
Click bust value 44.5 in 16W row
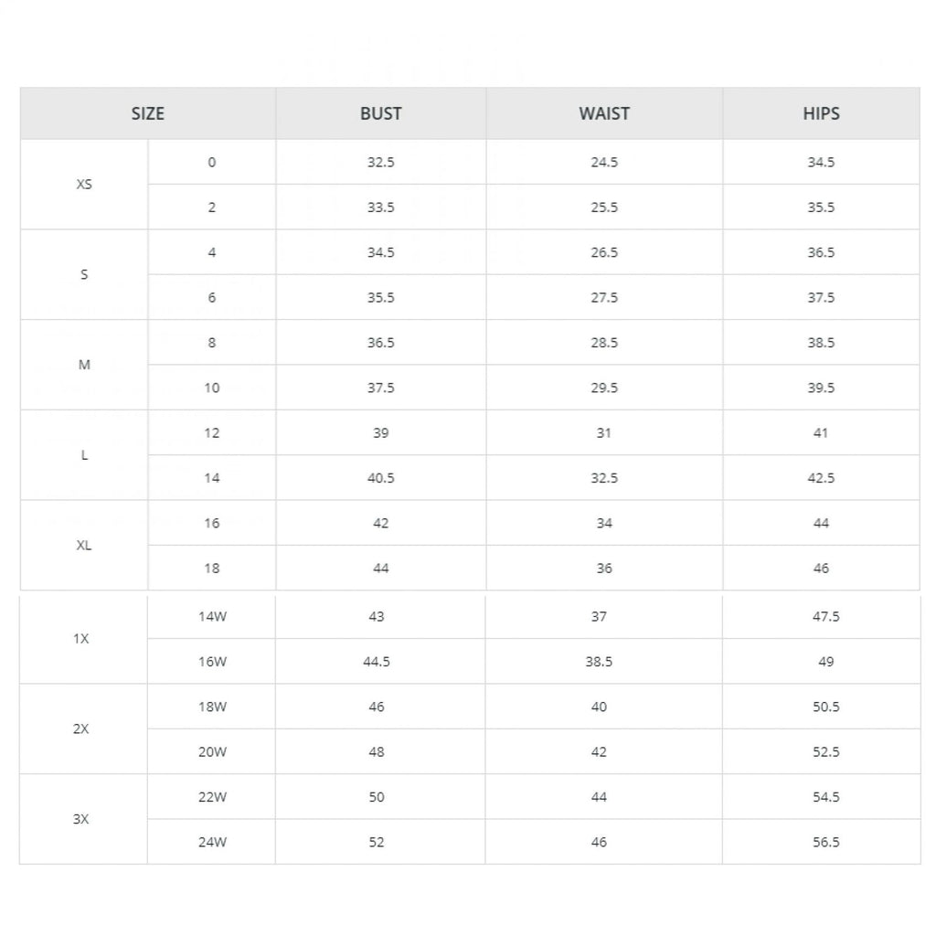pos(377,662)
